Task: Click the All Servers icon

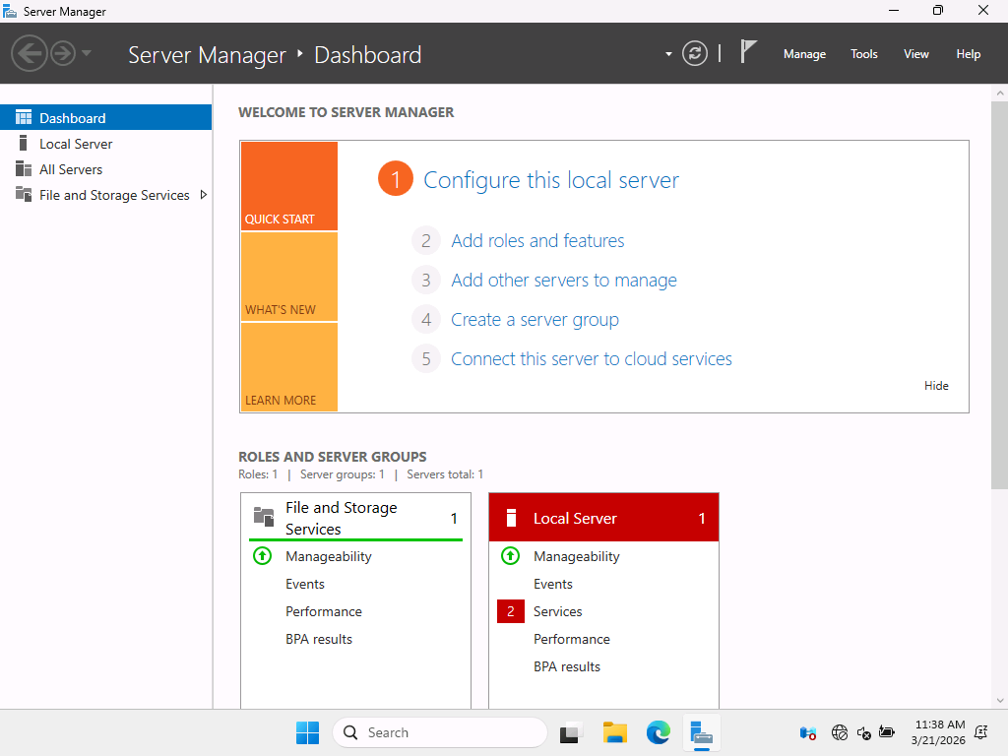Action: click(23, 168)
